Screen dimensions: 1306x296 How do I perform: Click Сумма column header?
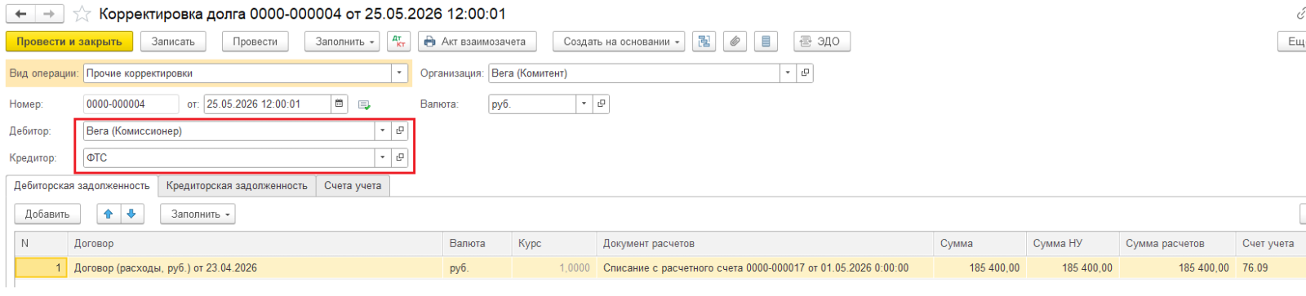click(x=979, y=244)
